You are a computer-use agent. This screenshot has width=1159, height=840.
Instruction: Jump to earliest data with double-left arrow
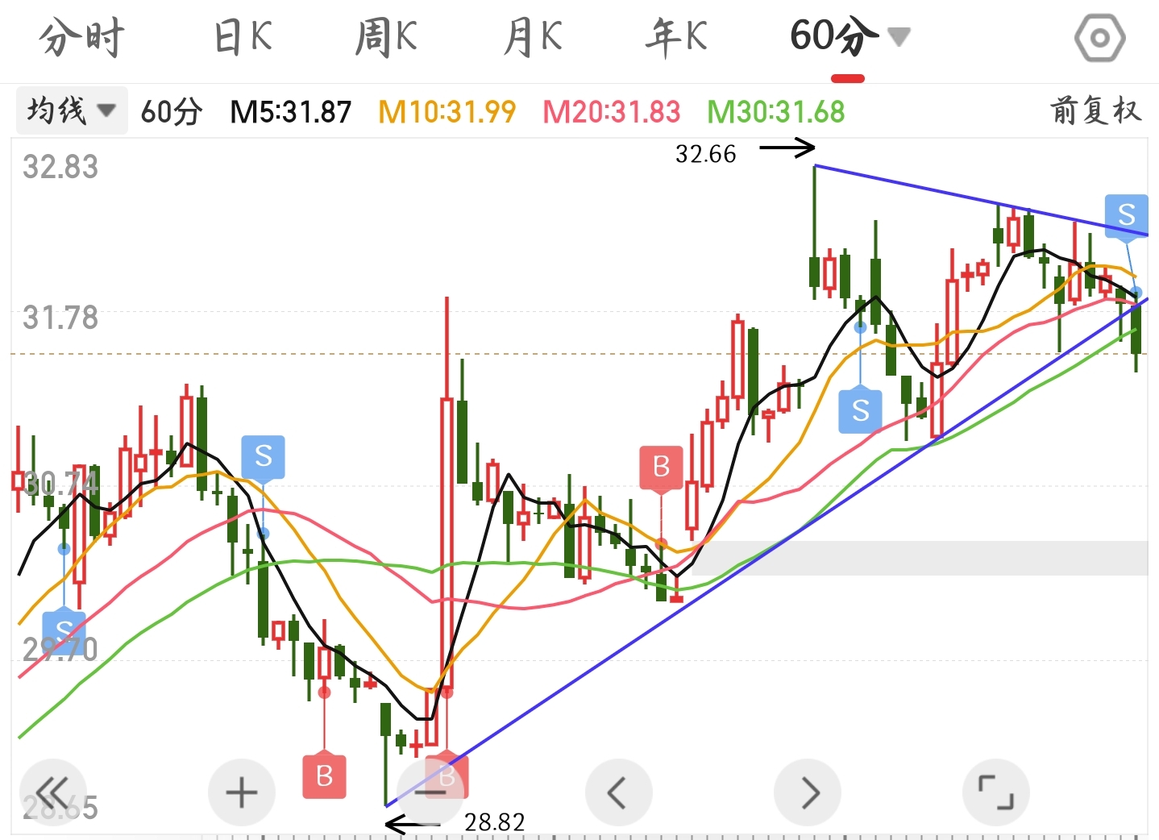pyautogui.click(x=52, y=793)
